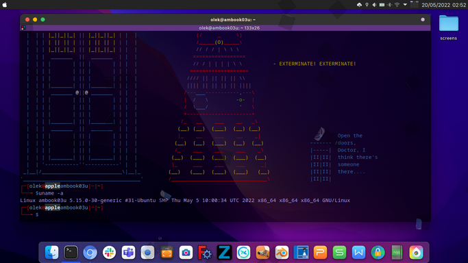This screenshot has width=468, height=263.
Task: Open the camera screenshot app in dock
Action: point(186,253)
